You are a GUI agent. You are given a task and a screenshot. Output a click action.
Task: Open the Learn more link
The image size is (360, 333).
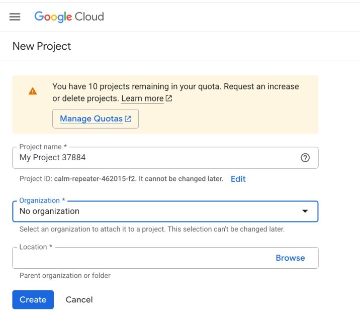tap(142, 98)
